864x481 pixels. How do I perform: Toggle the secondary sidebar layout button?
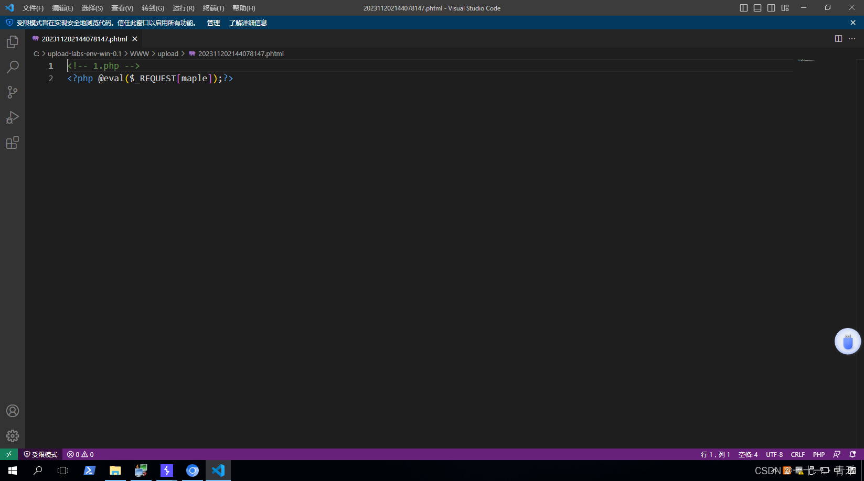point(771,8)
